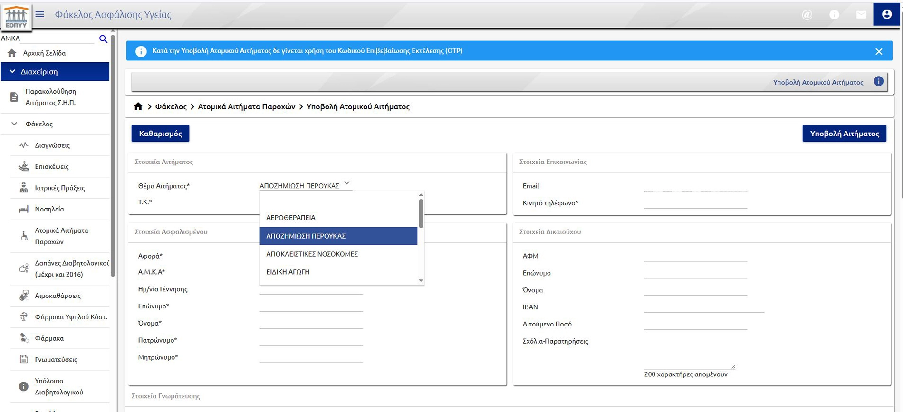Toggle the Θέμα Αιτήματος dropdown arrow

(347, 183)
